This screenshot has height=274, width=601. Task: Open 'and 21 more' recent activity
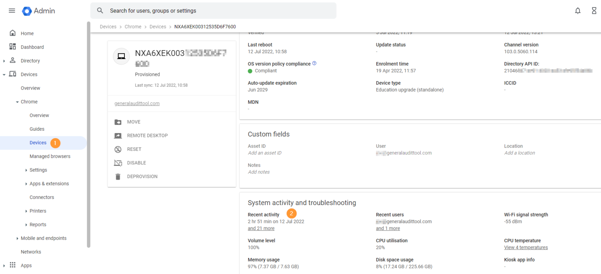pyautogui.click(x=261, y=228)
